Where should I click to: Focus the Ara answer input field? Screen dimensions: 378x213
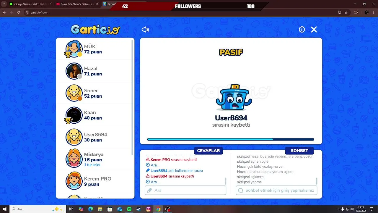click(185, 190)
